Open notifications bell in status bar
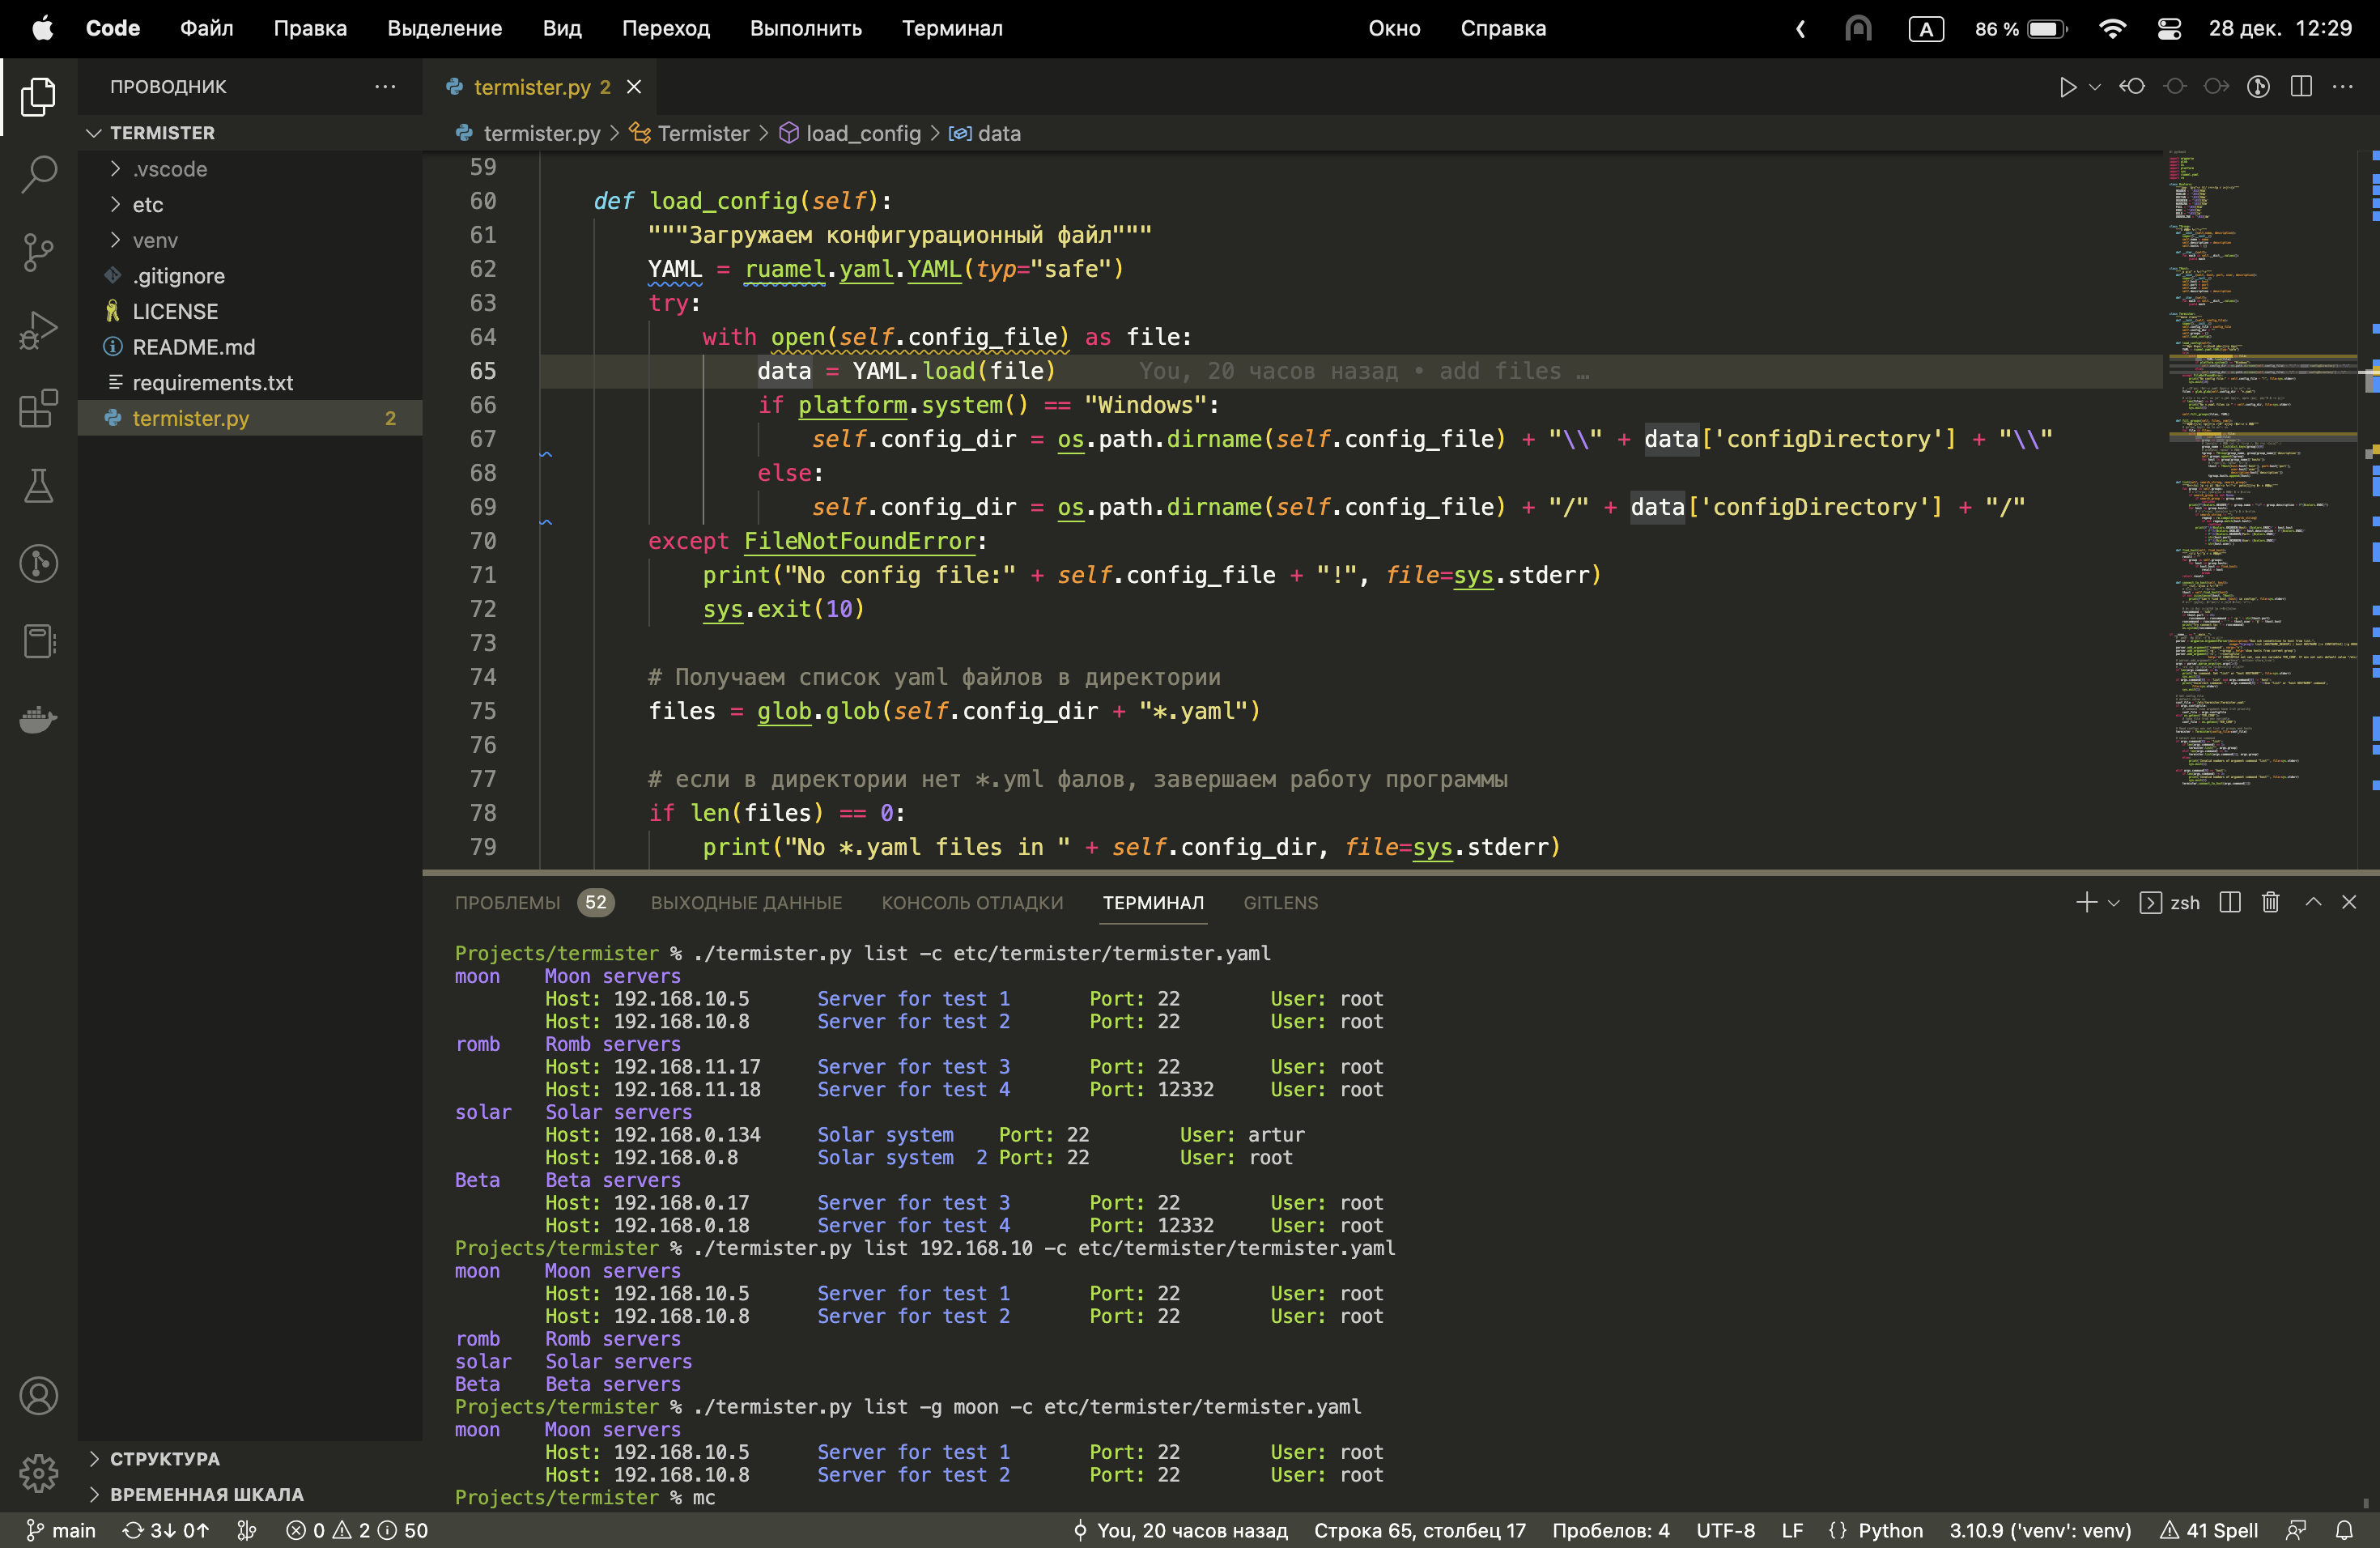Viewport: 2380px width, 1548px height. point(2344,1530)
